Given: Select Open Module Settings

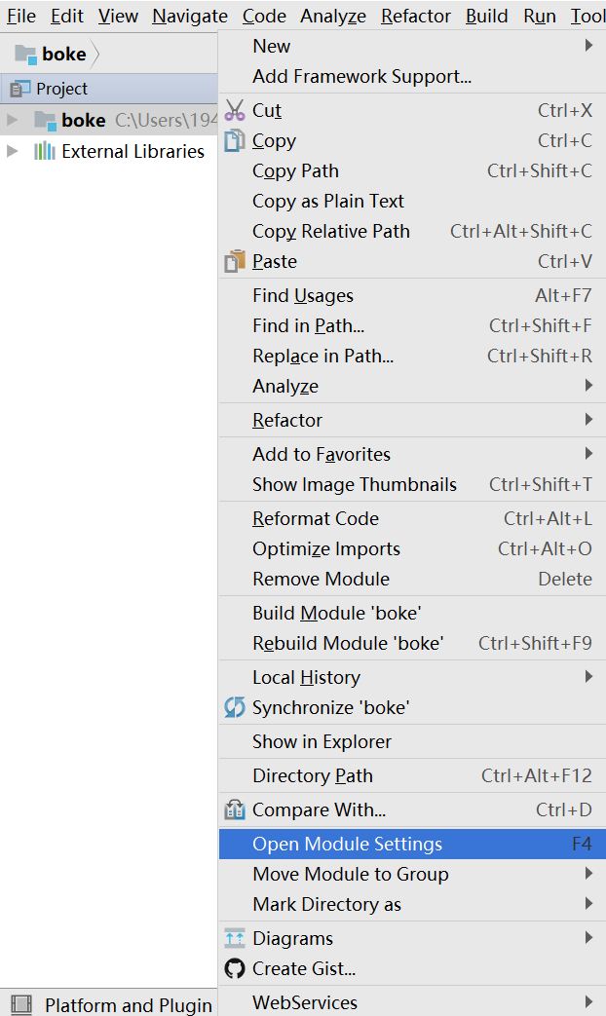Looking at the screenshot, I should (x=347, y=844).
